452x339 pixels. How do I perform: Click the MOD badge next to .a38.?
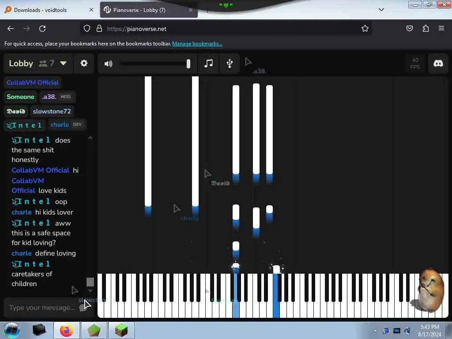[x=65, y=97]
